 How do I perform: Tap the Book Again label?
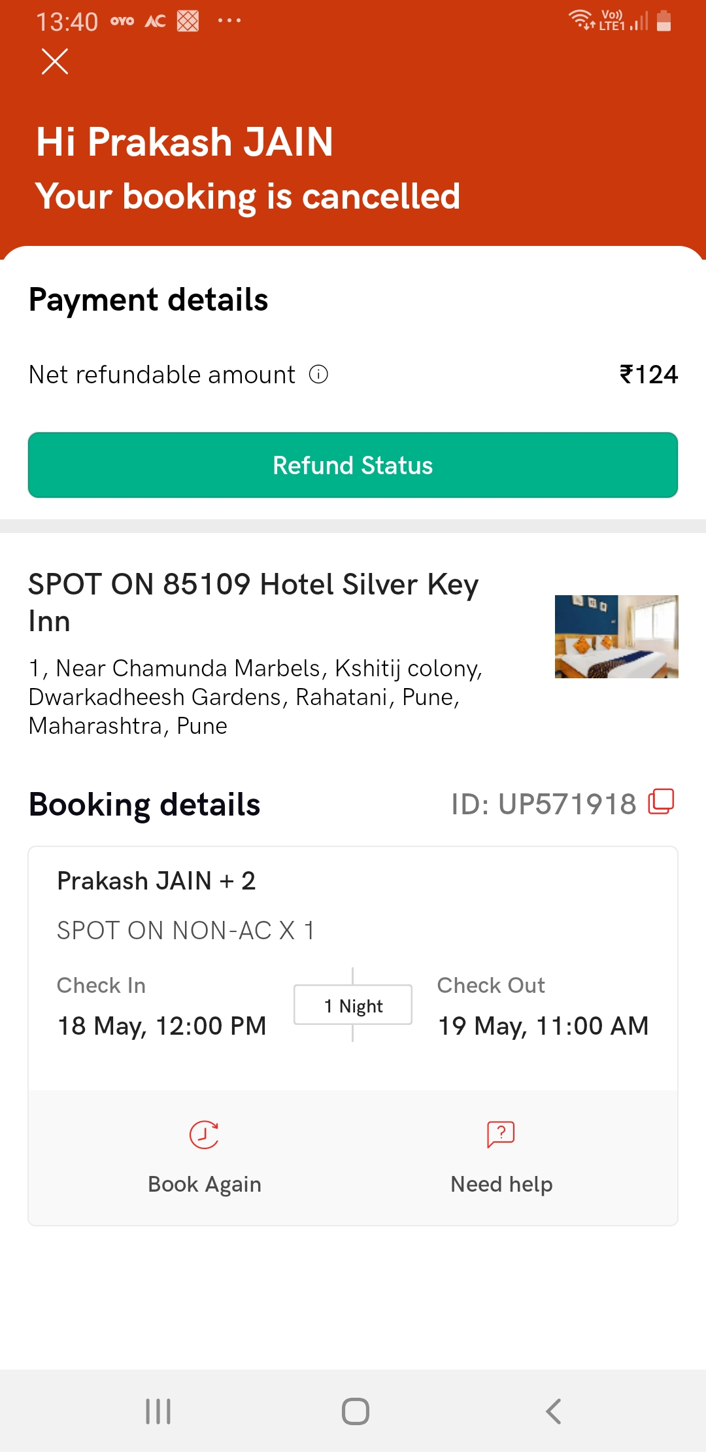[x=205, y=1184]
